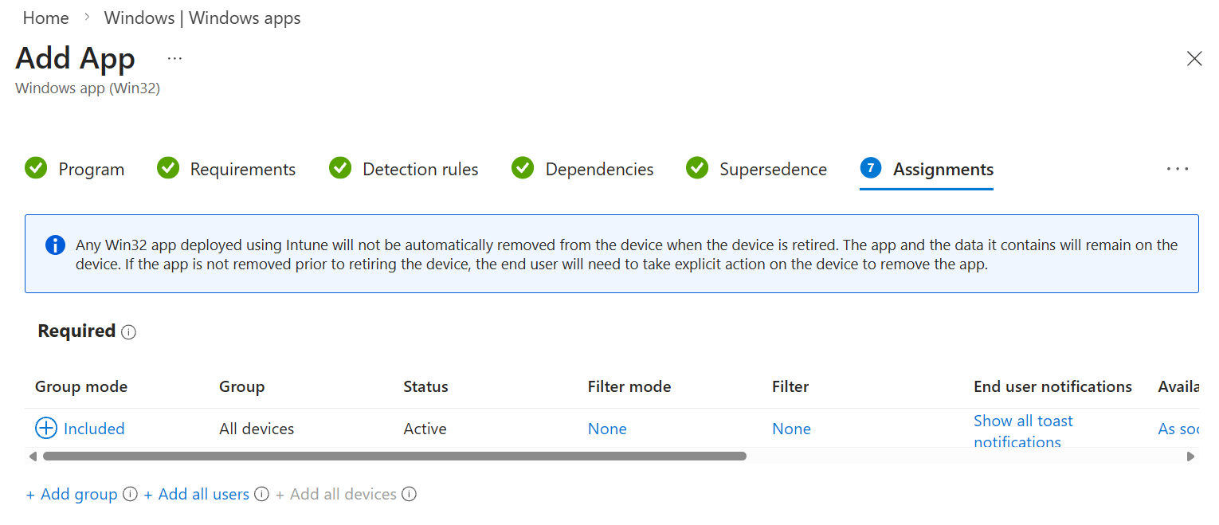The width and height of the screenshot is (1219, 525).
Task: Click the green checkmark on the Program step
Action: 36,168
